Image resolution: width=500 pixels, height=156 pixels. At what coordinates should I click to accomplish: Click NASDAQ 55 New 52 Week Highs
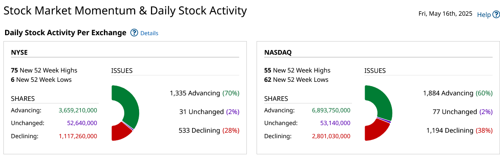[297, 70]
